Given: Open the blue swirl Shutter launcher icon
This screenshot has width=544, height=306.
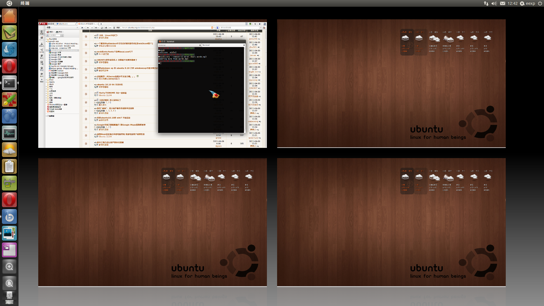Looking at the screenshot, I should coord(9,49).
